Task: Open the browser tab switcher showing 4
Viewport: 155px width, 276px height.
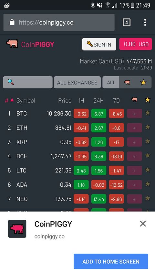Action: point(127,22)
